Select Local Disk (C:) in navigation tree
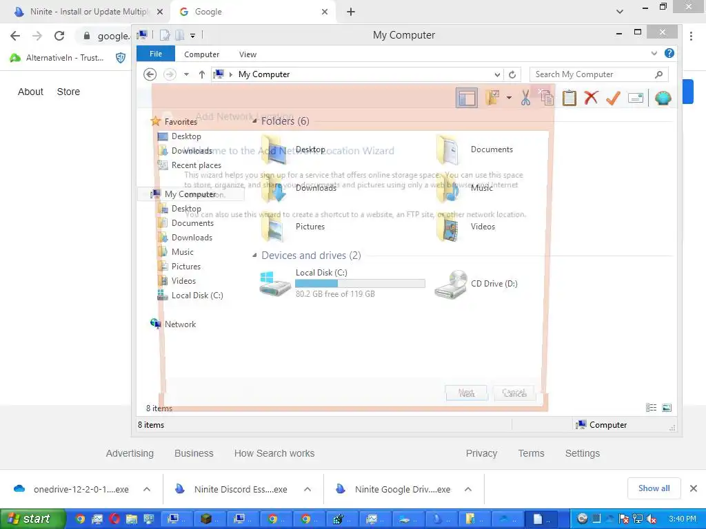Viewport: 706px width, 529px height. click(196, 295)
